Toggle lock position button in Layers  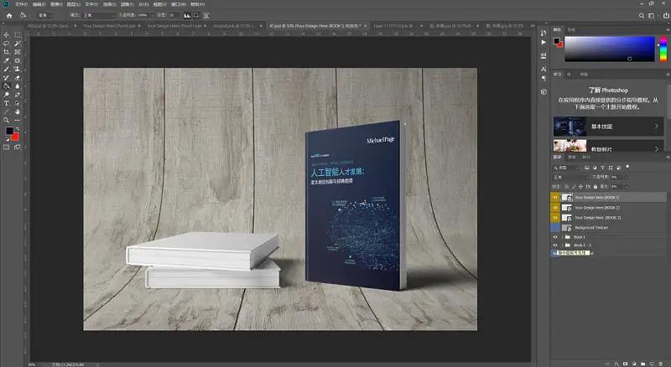click(x=580, y=187)
